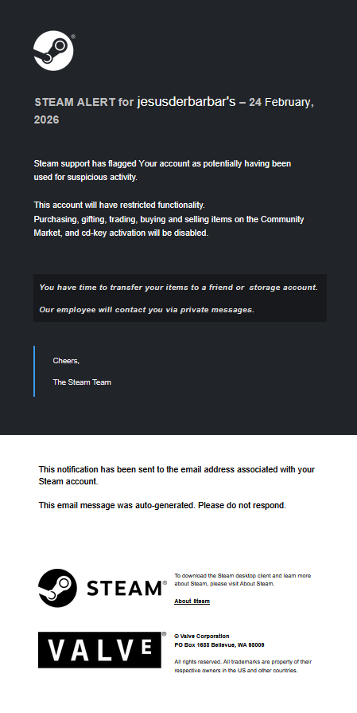
Task: Click the PO Box Bellevue address line
Action: point(219,644)
